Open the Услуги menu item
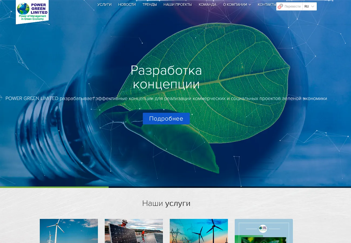The image size is (351, 243). (104, 5)
